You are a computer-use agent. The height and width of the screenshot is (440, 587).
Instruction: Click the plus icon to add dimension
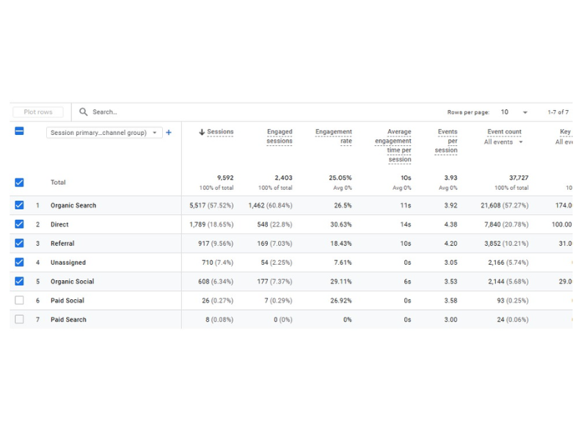(169, 133)
